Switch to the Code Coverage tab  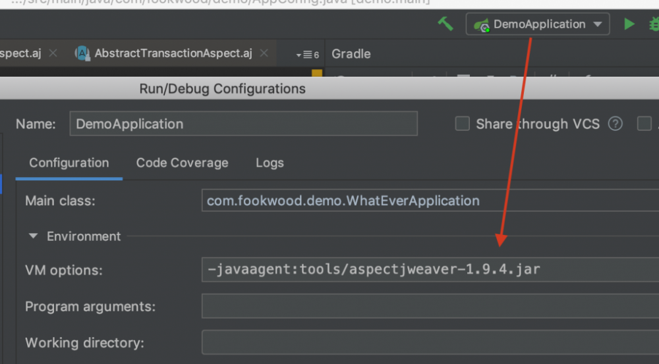(182, 163)
